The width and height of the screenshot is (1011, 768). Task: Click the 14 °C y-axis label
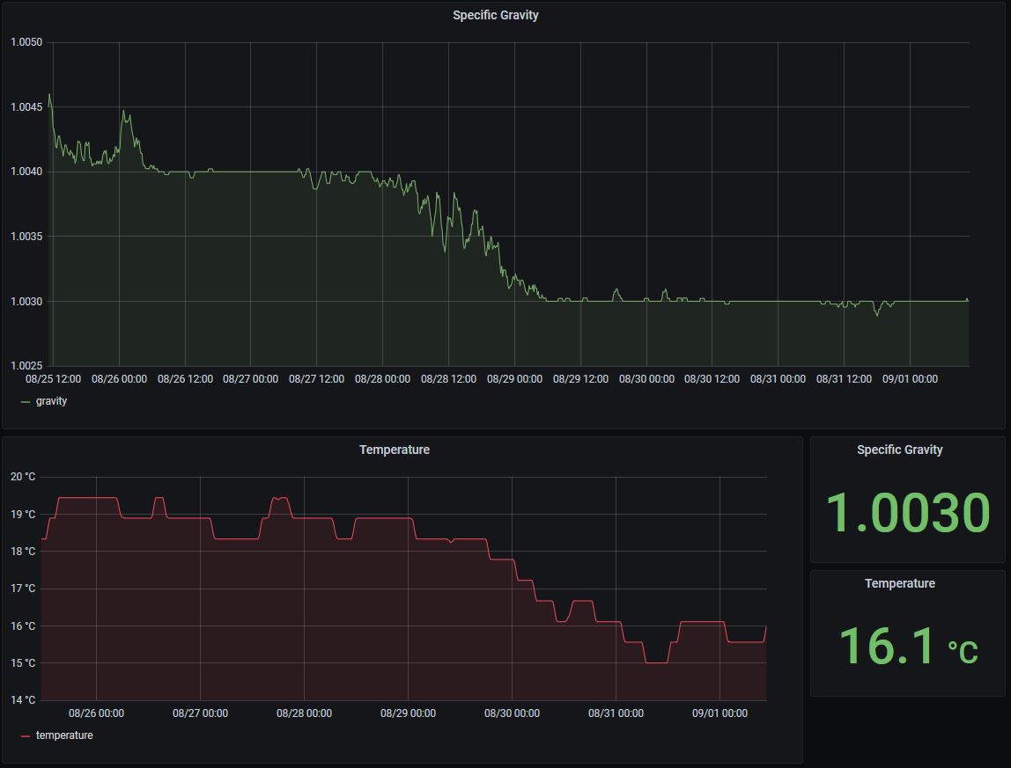pyautogui.click(x=23, y=699)
